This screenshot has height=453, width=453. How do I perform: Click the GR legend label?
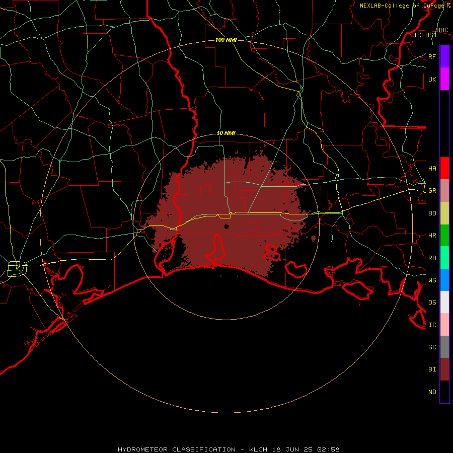pyautogui.click(x=432, y=191)
